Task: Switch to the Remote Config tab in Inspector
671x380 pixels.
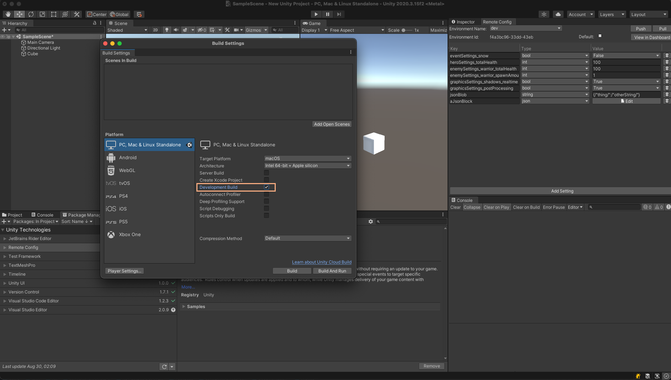Action: point(498,22)
